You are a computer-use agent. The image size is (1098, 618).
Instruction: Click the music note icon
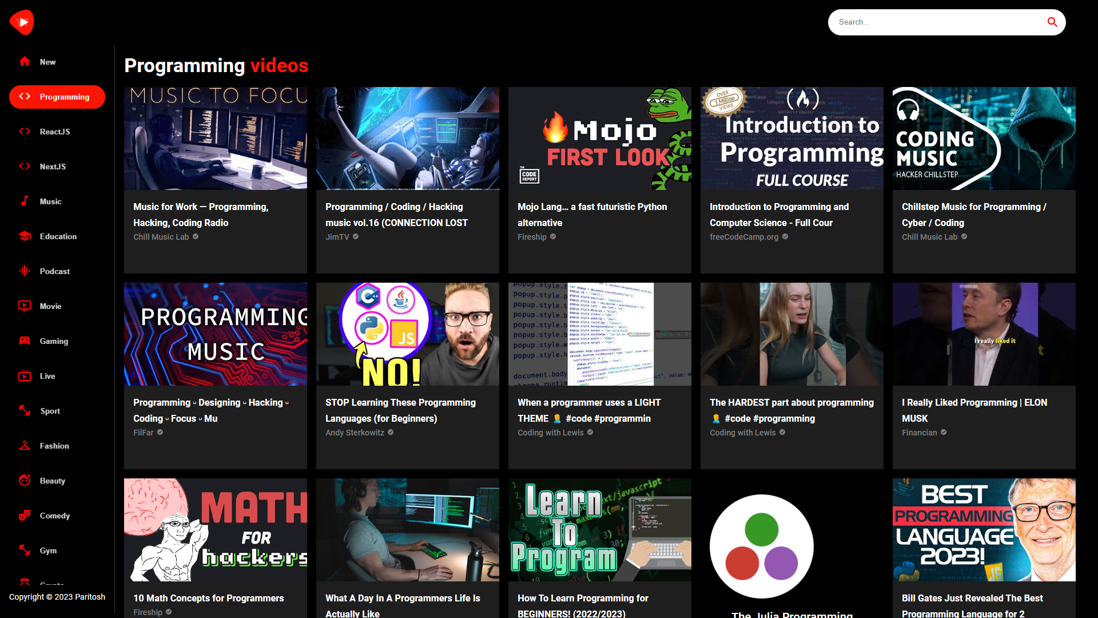coord(24,201)
